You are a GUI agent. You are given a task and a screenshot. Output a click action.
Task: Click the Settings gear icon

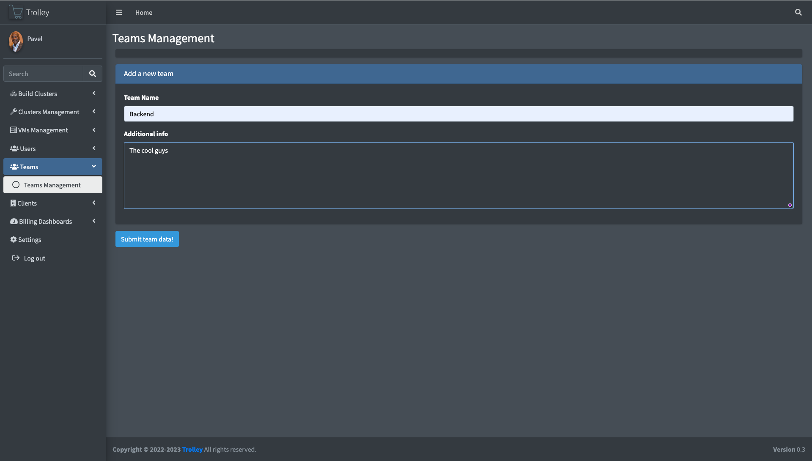pyautogui.click(x=14, y=240)
